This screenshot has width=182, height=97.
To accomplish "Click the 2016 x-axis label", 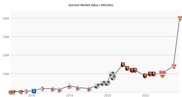I will pyautogui.click(x=32, y=95).
